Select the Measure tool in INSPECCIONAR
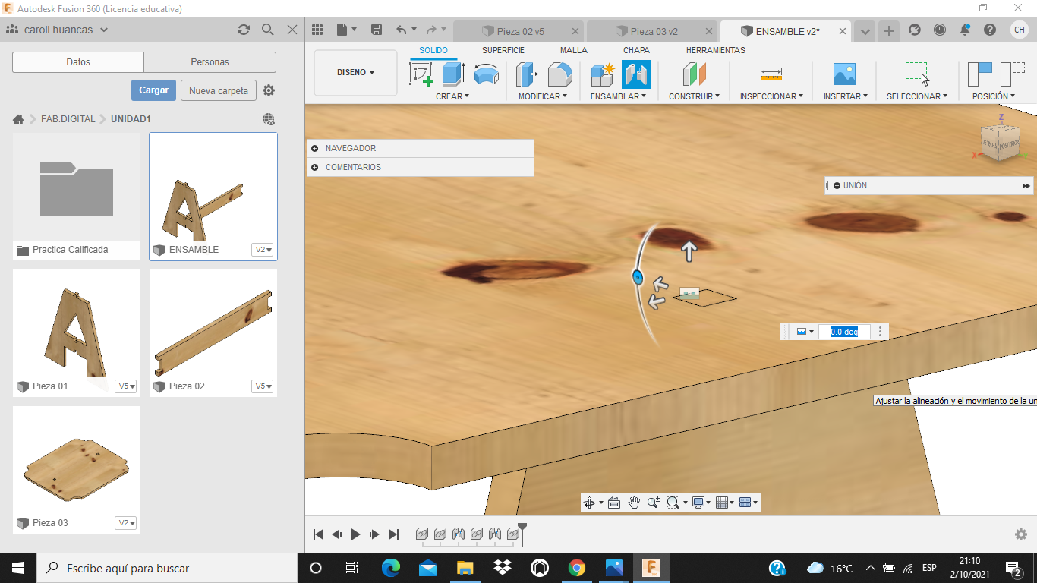1037x583 pixels. [771, 74]
